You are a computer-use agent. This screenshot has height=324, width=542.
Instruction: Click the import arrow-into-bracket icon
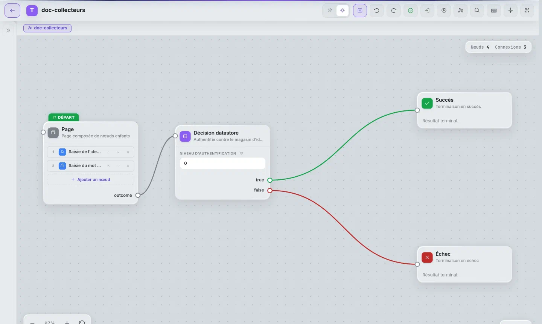point(427,11)
